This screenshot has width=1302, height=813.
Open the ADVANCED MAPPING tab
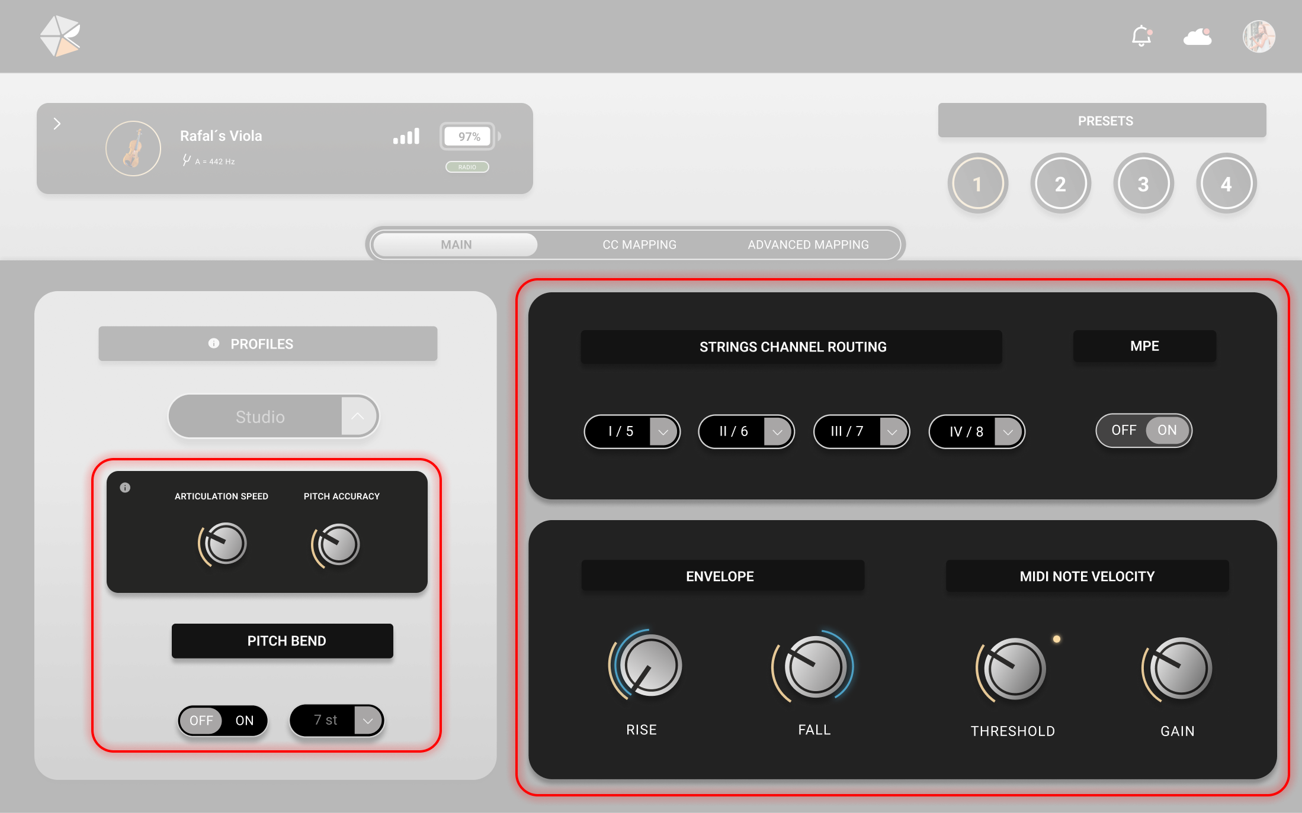(808, 244)
